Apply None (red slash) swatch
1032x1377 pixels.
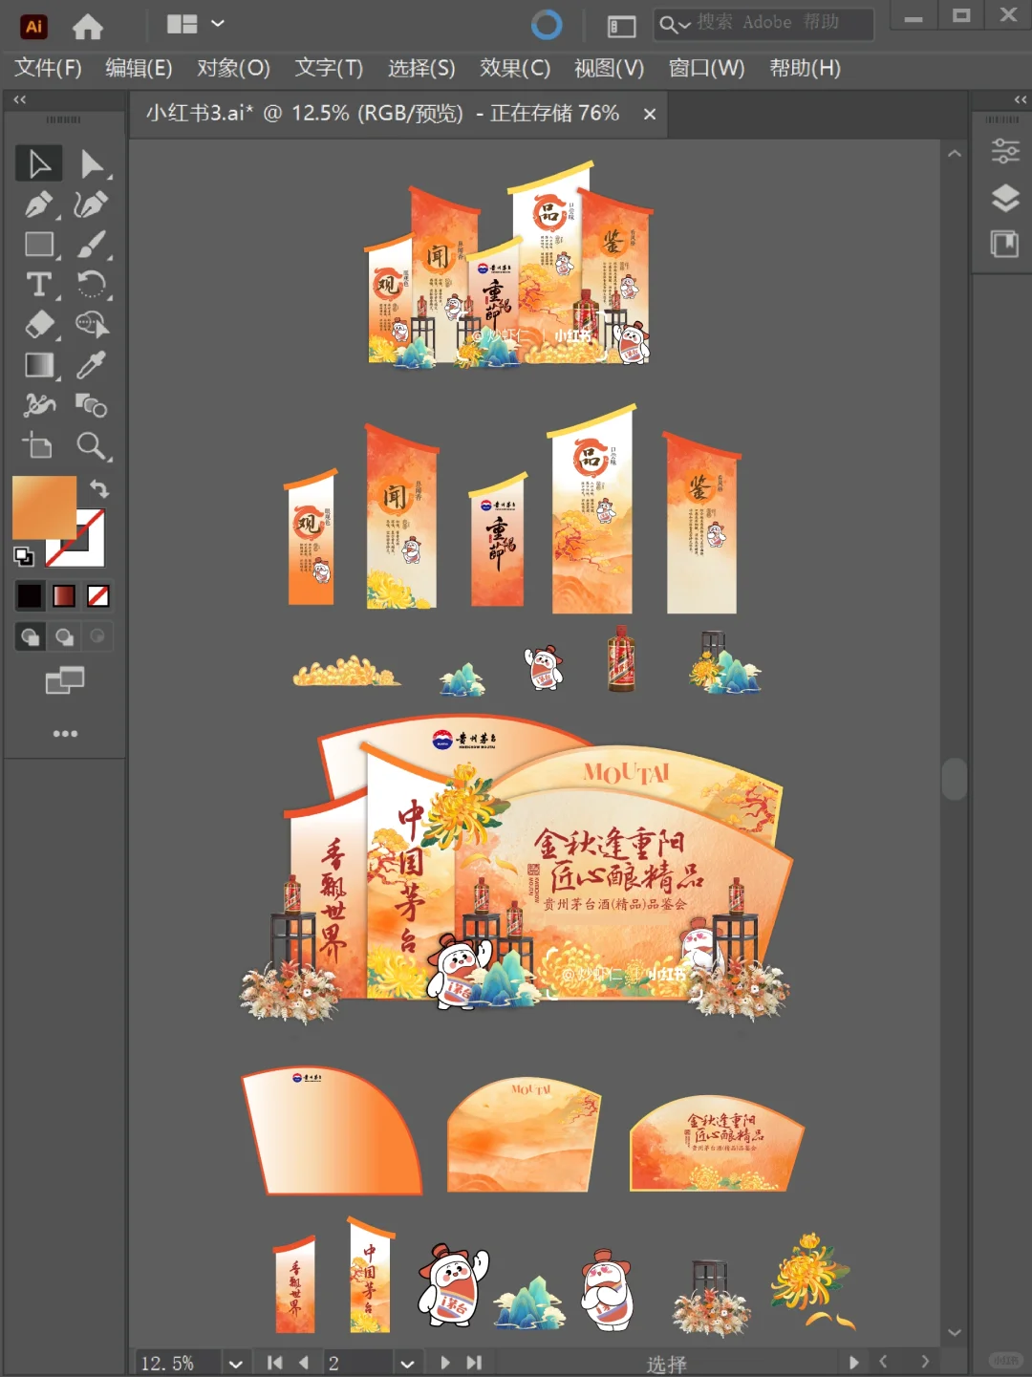(97, 596)
